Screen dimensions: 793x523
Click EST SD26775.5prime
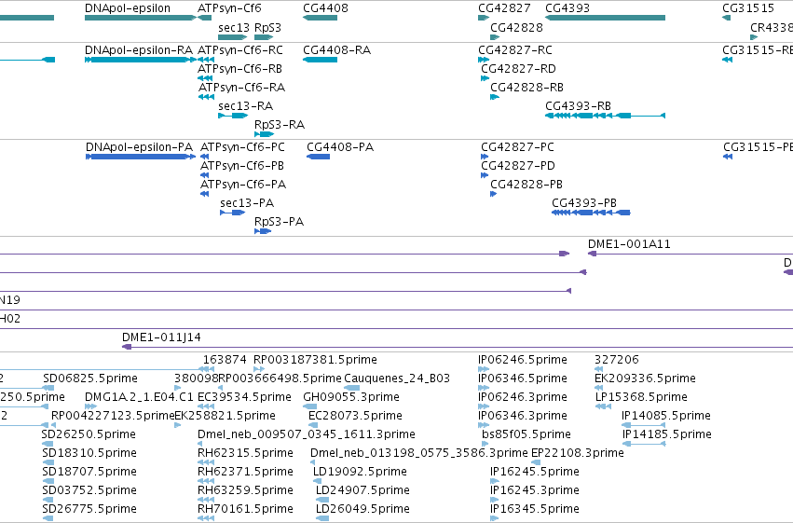point(89,509)
